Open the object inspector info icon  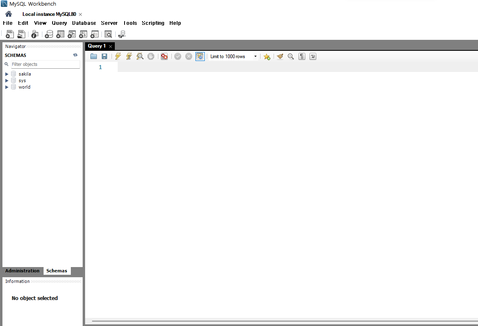pyautogui.click(x=35, y=34)
